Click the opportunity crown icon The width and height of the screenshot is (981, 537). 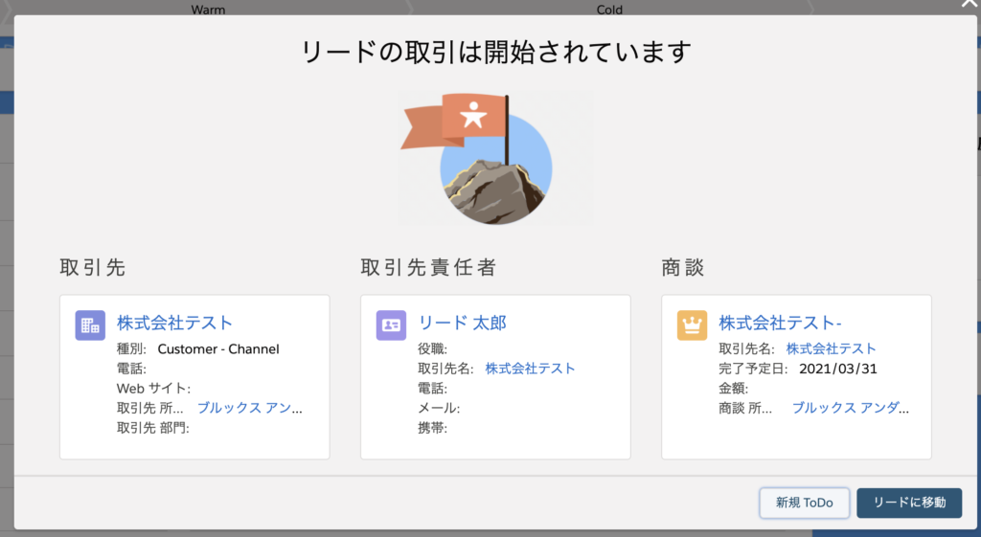click(x=692, y=325)
